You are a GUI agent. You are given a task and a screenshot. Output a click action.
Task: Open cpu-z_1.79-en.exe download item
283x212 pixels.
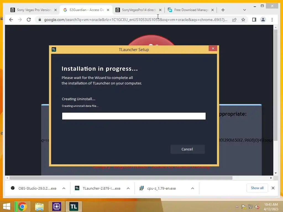pyautogui.click(x=158, y=188)
